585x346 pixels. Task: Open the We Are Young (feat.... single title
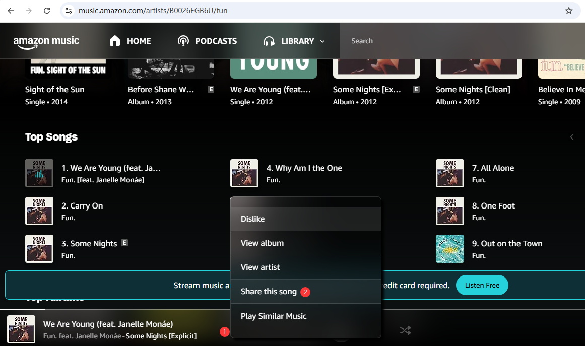[271, 90]
